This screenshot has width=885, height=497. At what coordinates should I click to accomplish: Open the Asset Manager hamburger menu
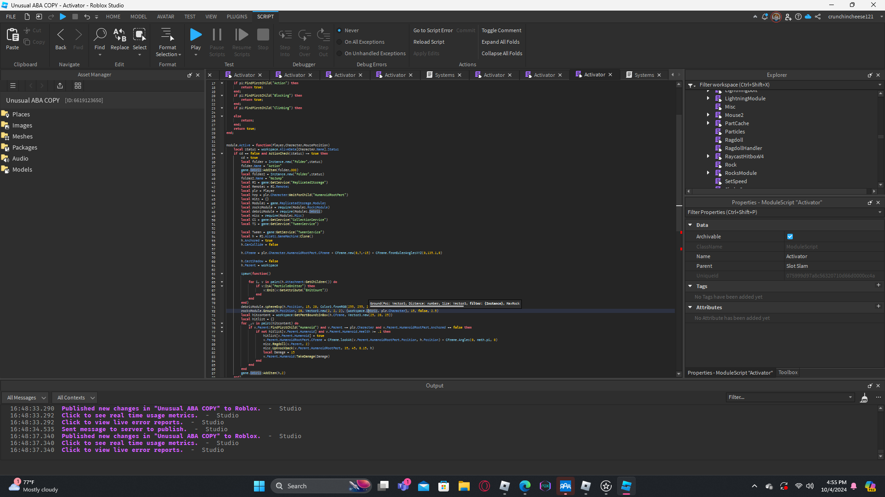(x=13, y=86)
